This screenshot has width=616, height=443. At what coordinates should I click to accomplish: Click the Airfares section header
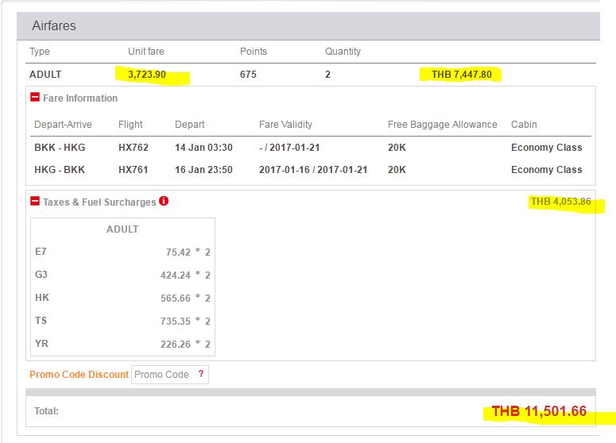tap(308, 26)
